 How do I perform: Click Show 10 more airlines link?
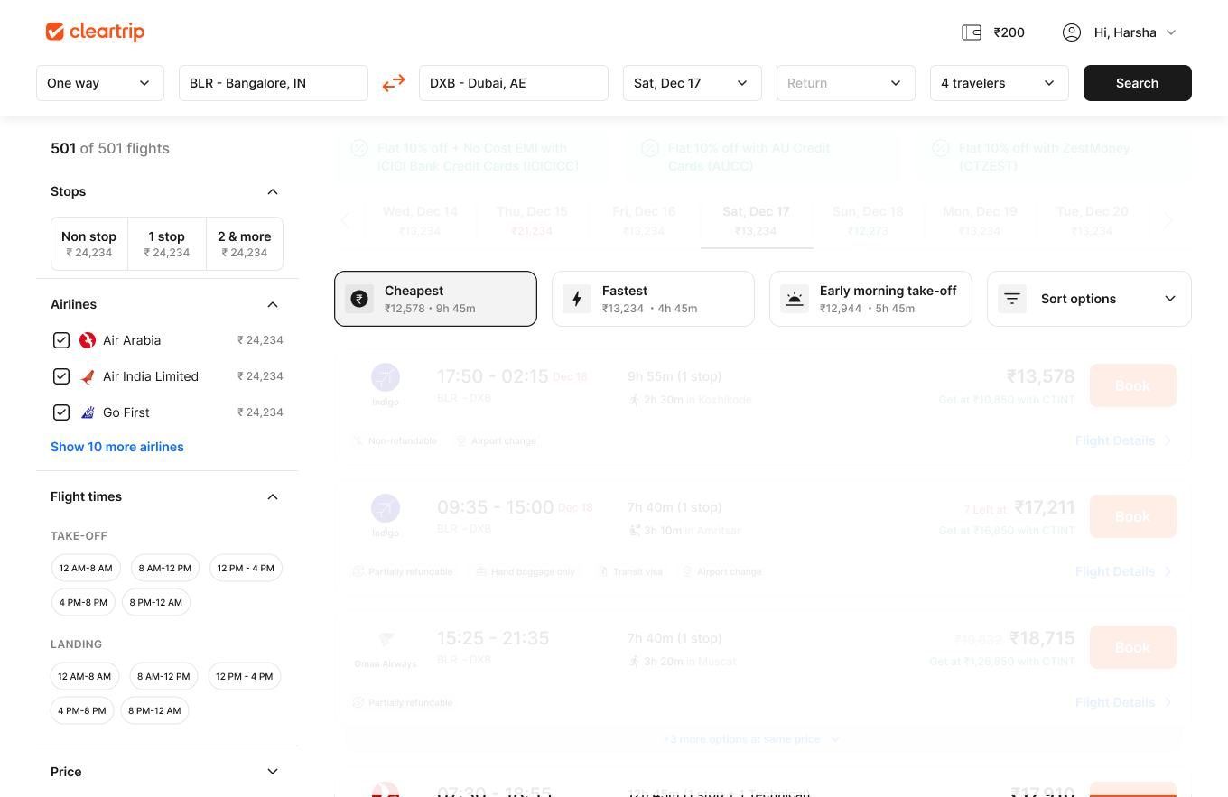coord(117,447)
